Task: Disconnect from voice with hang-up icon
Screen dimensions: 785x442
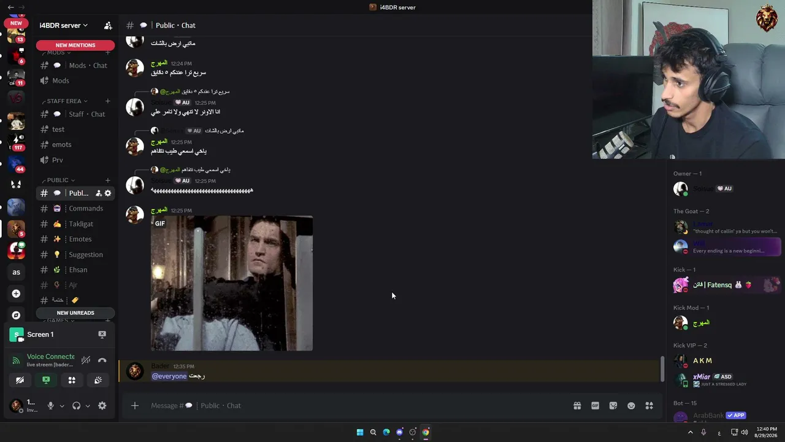Action: (102, 360)
